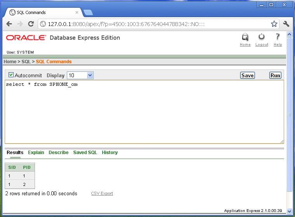This screenshot has width=295, height=217.
Task: Click the vertical scrollbar thumb
Action: pyautogui.click(x=289, y=115)
